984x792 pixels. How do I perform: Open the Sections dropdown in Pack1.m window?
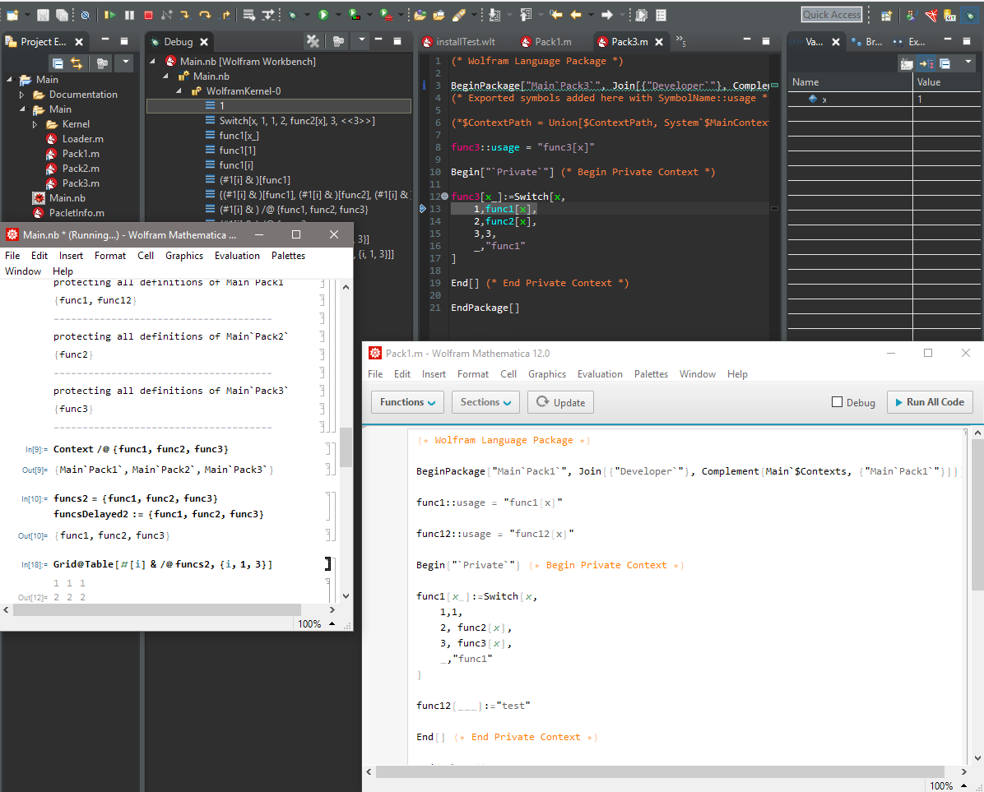[485, 402]
